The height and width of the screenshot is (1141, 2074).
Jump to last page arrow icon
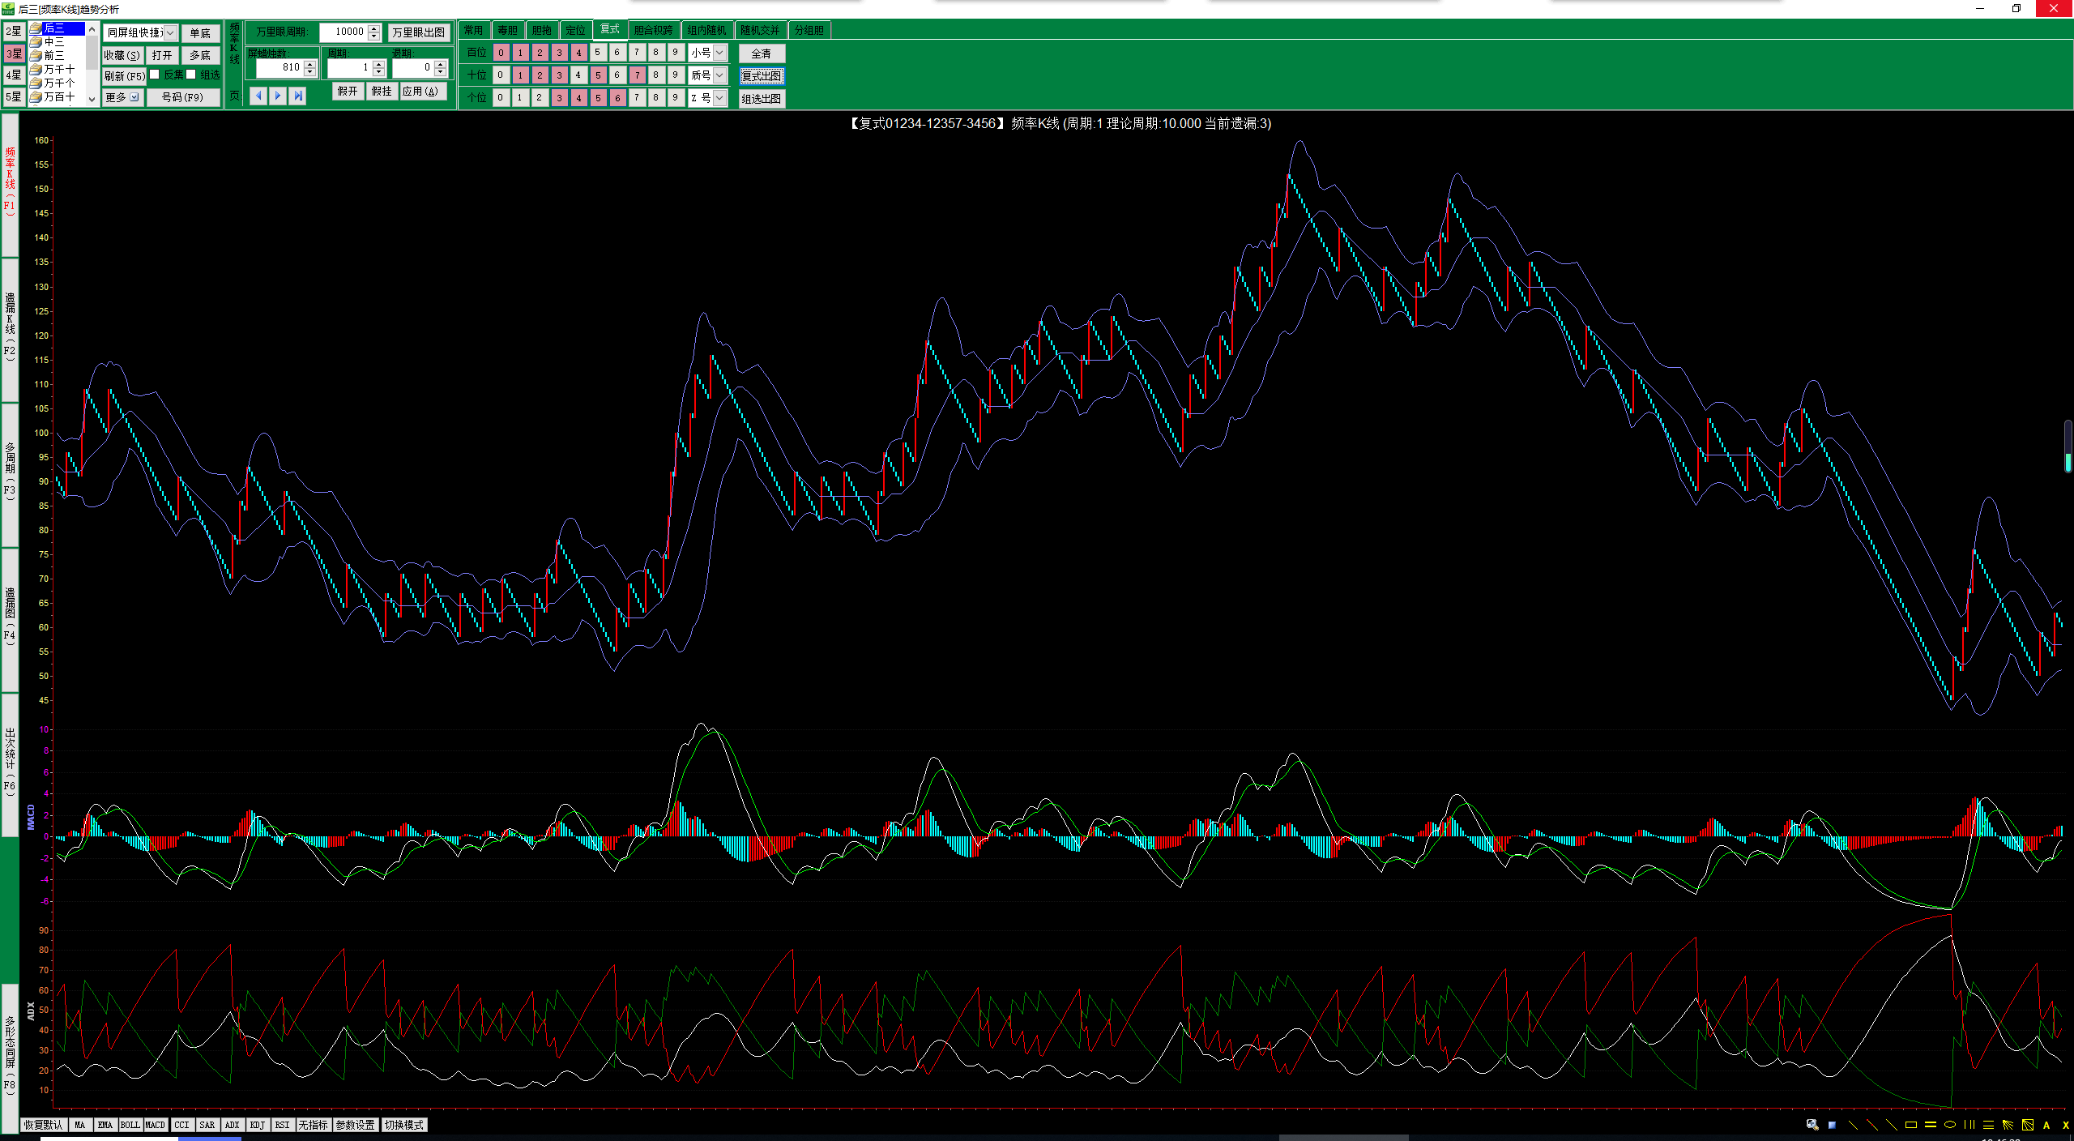298,96
